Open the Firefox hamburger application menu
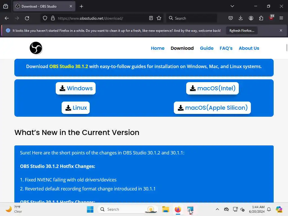The image size is (288, 216). (x=281, y=18)
